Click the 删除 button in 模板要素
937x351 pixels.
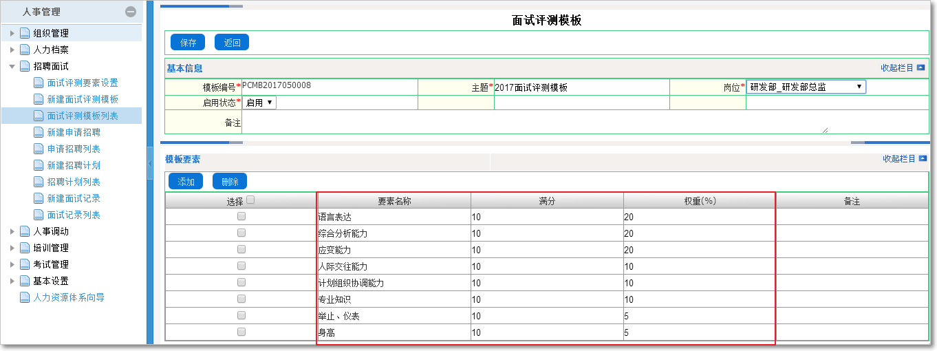point(230,182)
